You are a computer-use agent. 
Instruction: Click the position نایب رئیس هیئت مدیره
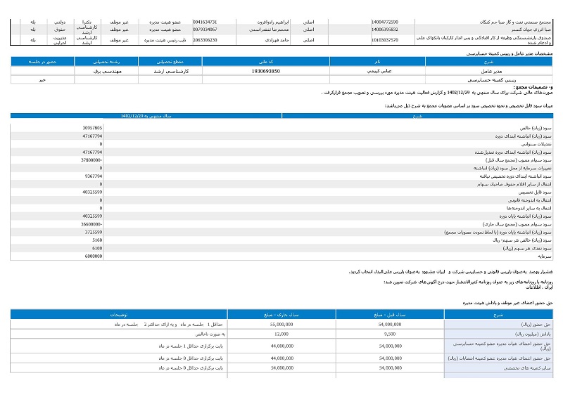tap(165, 40)
